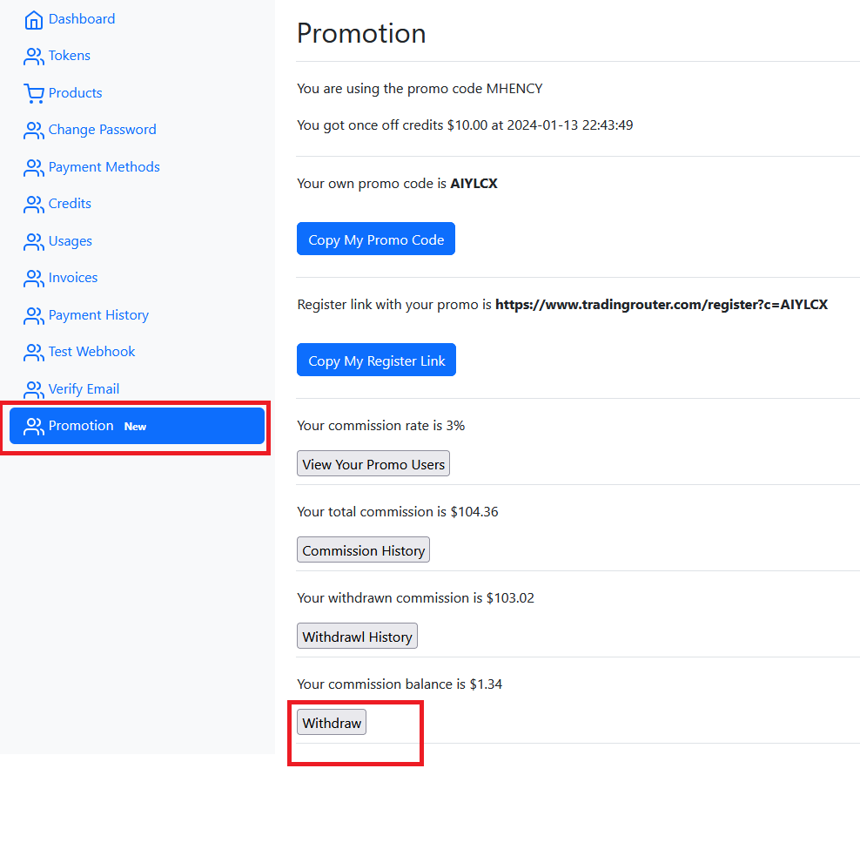Open Commission History
The width and height of the screenshot is (860, 856).
pyautogui.click(x=363, y=550)
